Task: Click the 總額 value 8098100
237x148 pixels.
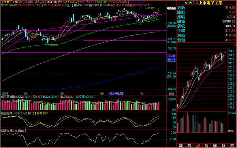Action: pos(229,21)
